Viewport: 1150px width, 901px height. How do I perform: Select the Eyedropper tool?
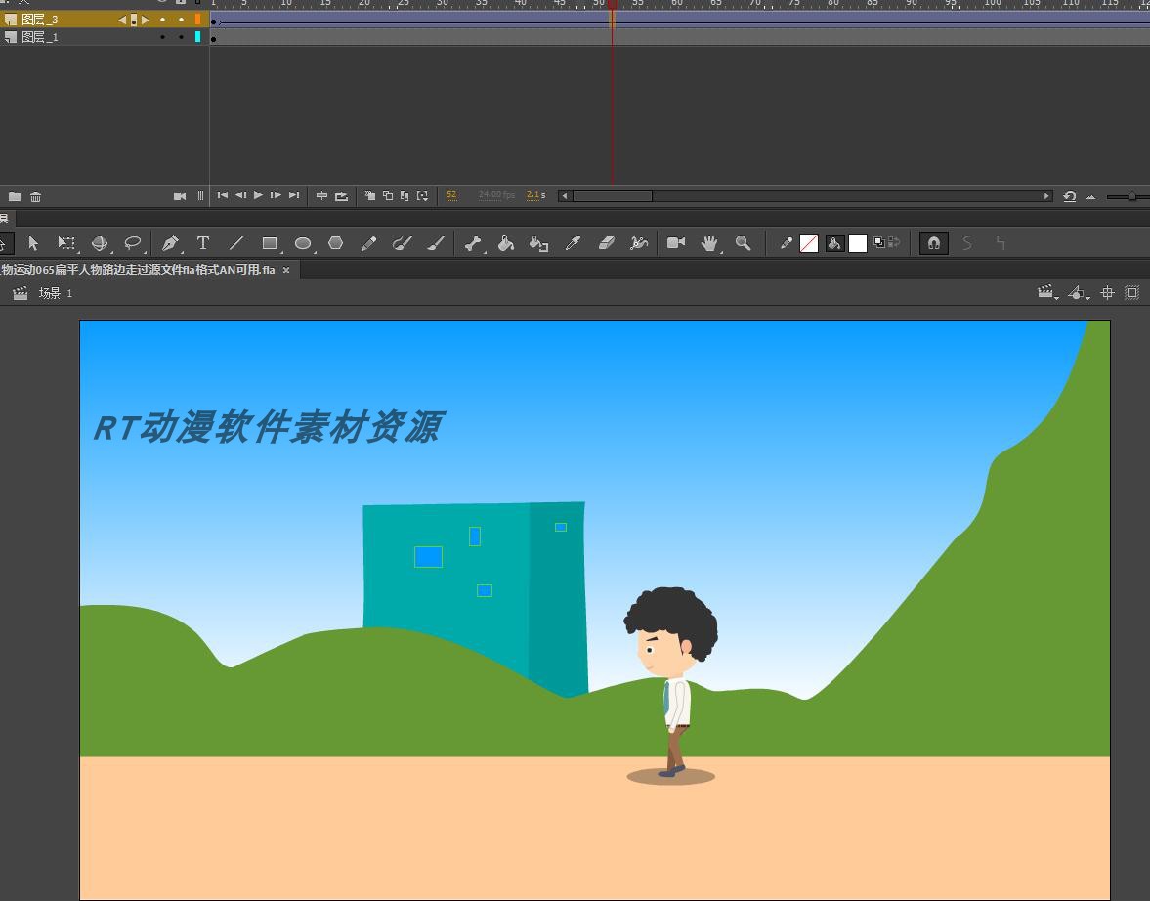coord(573,243)
